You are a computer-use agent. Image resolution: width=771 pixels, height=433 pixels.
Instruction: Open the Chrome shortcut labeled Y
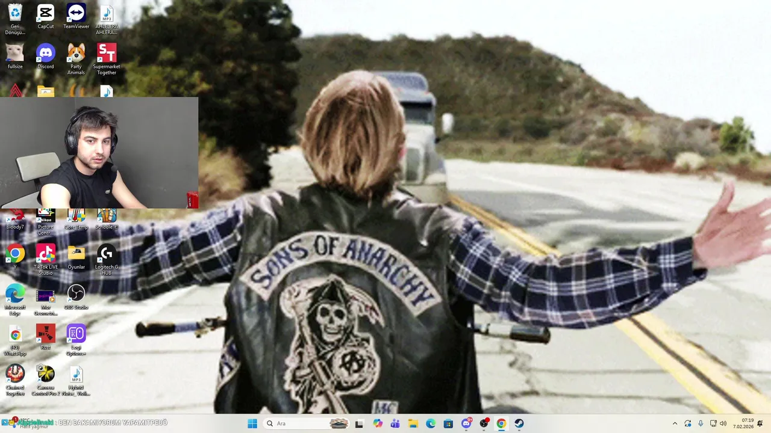15,257
